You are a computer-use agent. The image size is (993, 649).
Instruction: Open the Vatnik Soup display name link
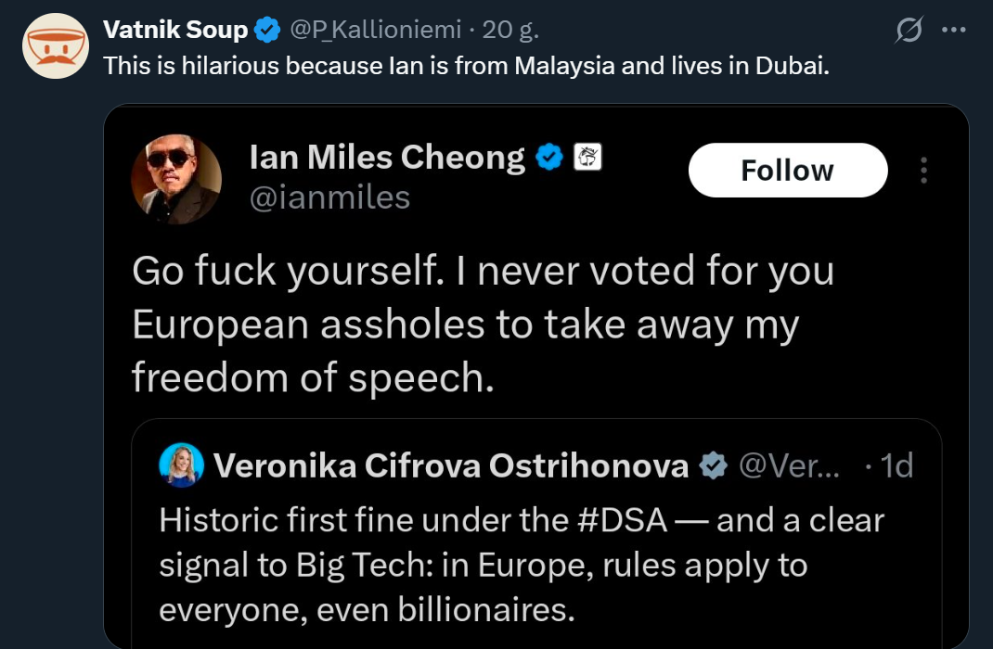pyautogui.click(x=175, y=30)
